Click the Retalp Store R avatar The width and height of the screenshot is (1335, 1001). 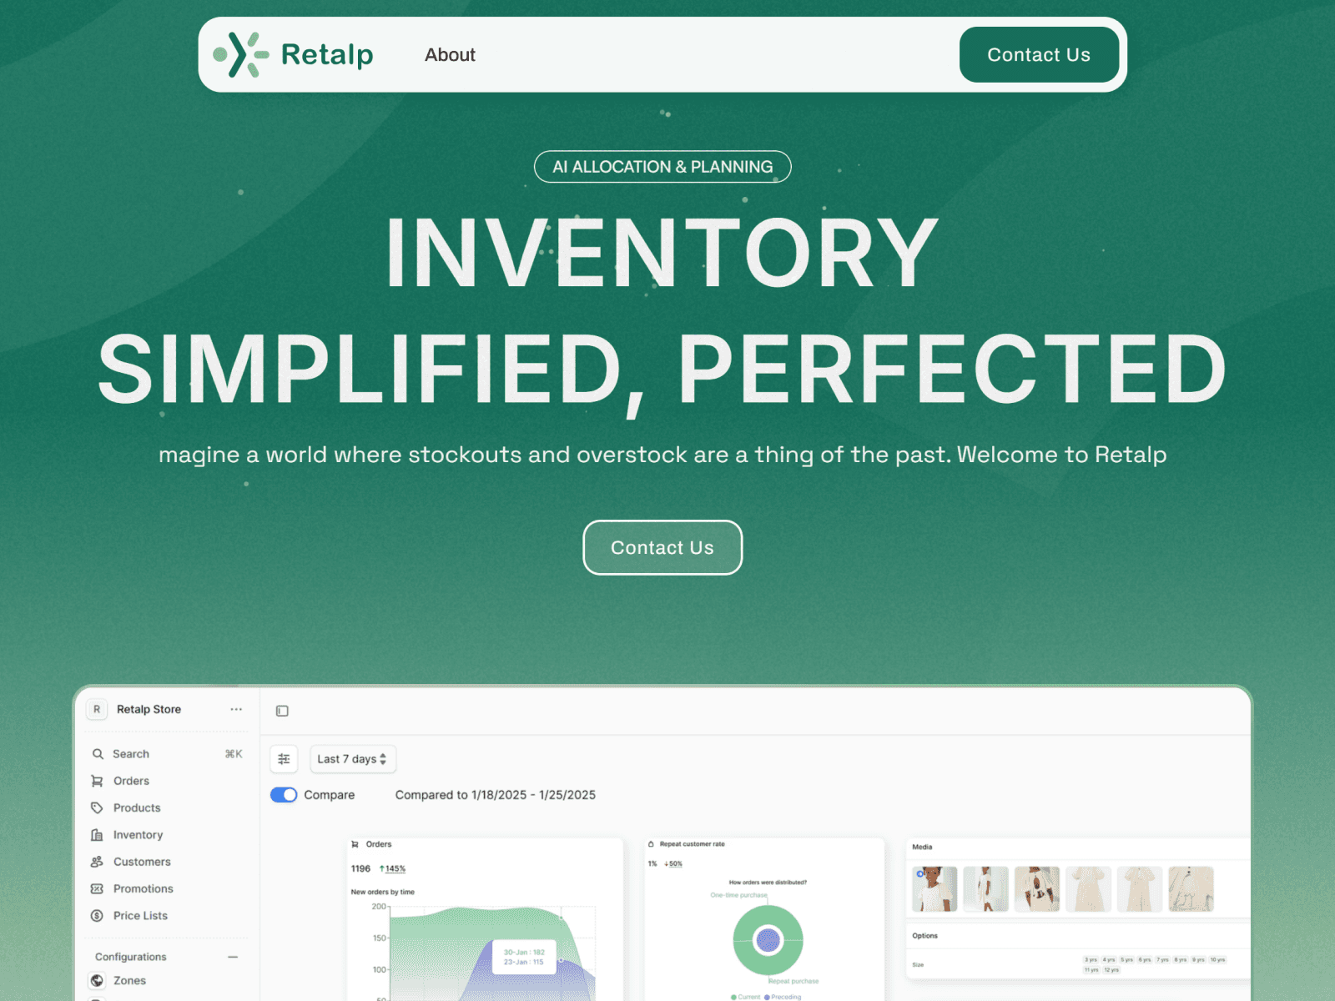coord(97,709)
